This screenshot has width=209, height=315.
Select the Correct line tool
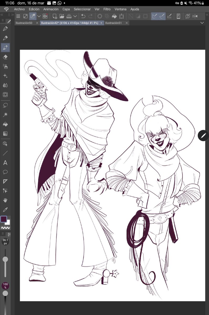(5, 191)
